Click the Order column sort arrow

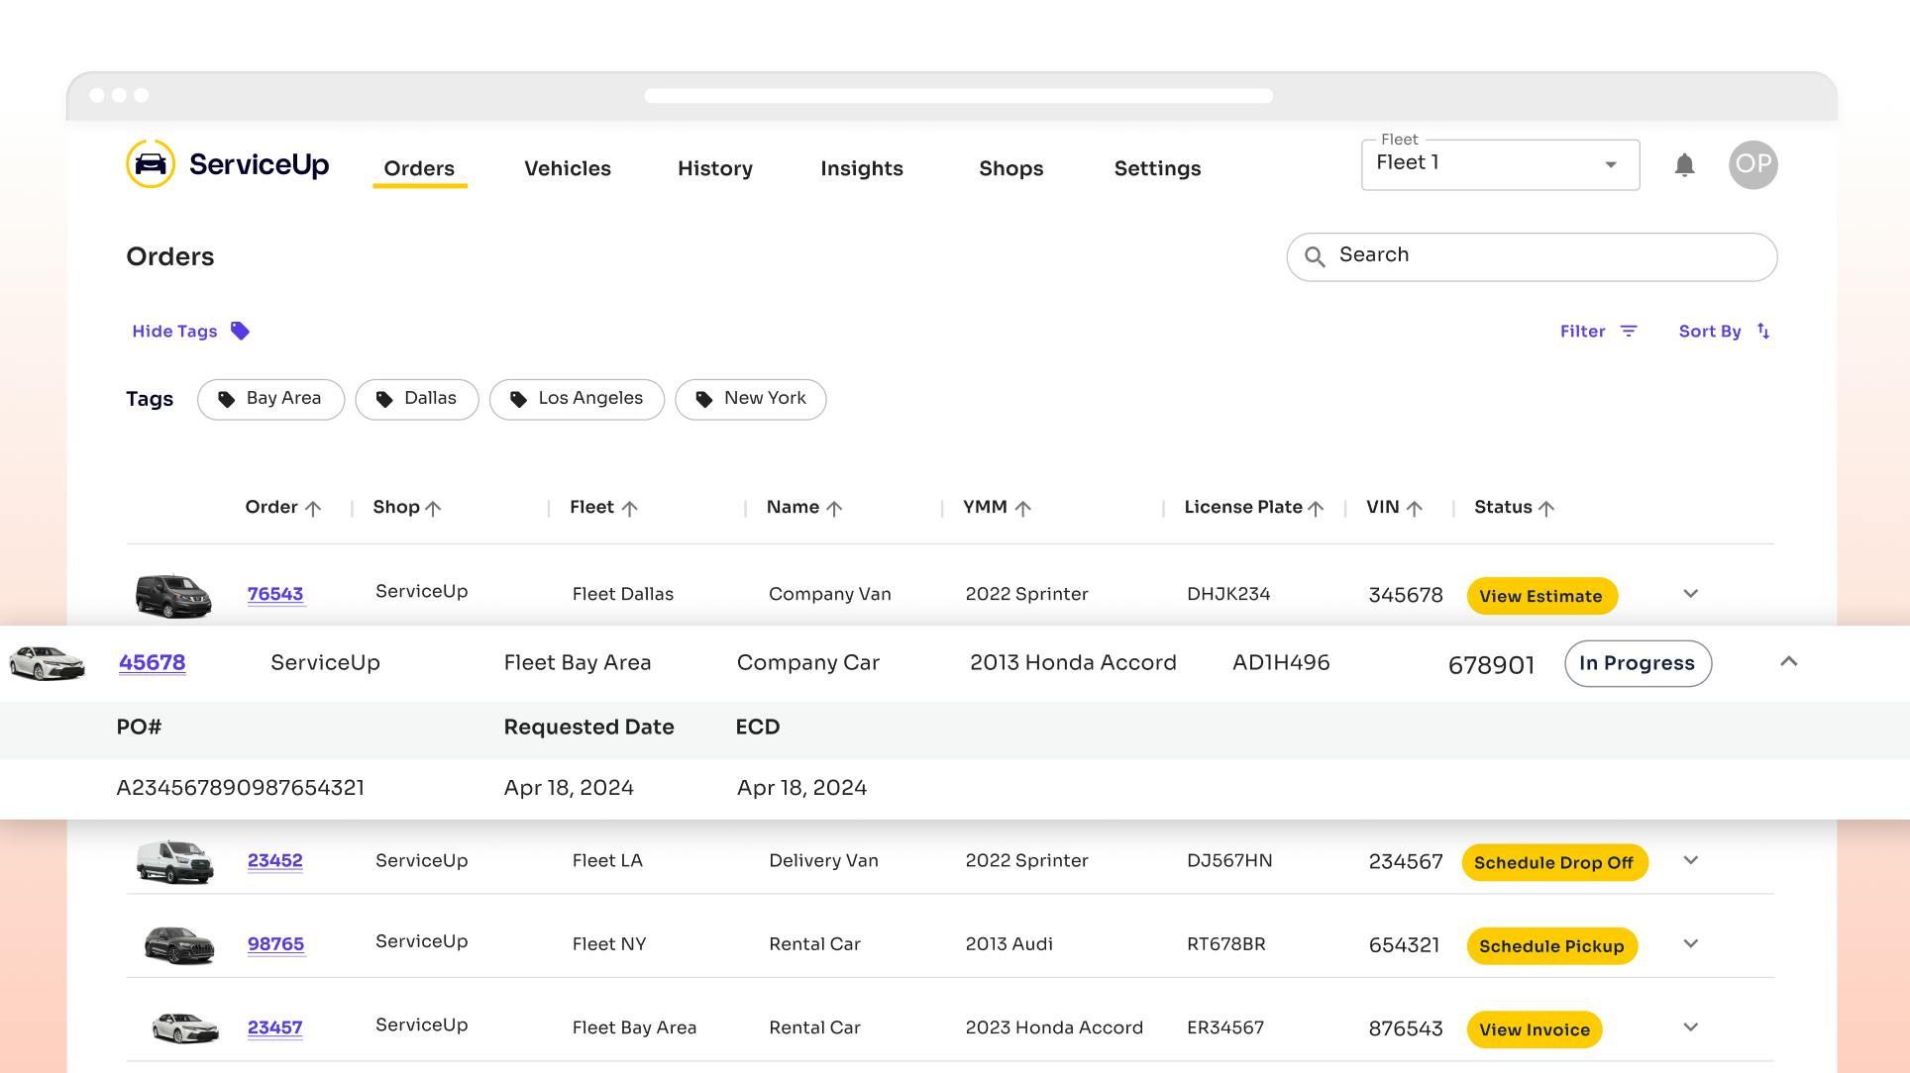pos(313,509)
